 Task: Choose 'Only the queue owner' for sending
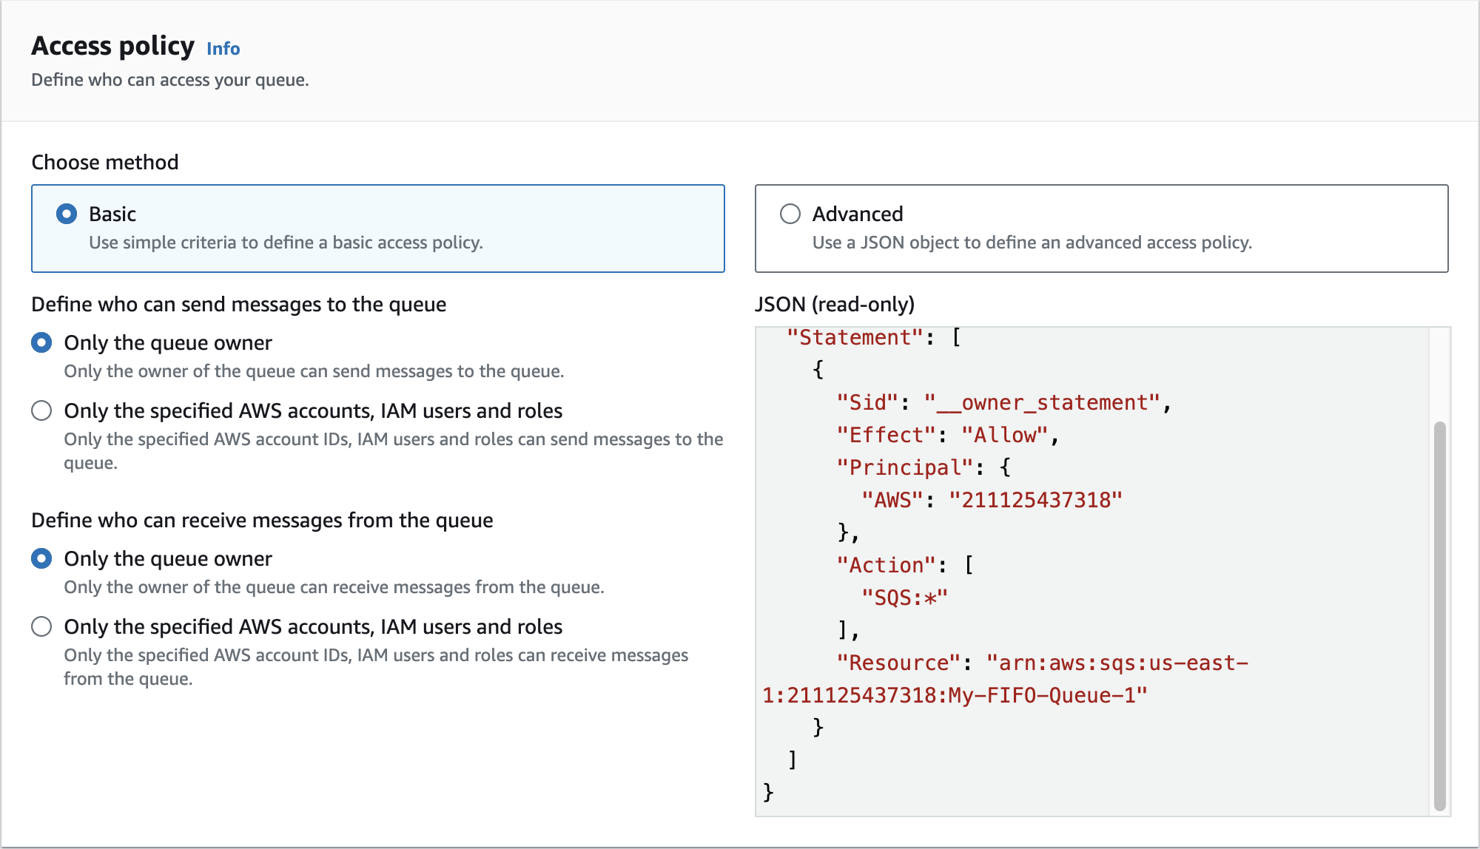[x=41, y=342]
